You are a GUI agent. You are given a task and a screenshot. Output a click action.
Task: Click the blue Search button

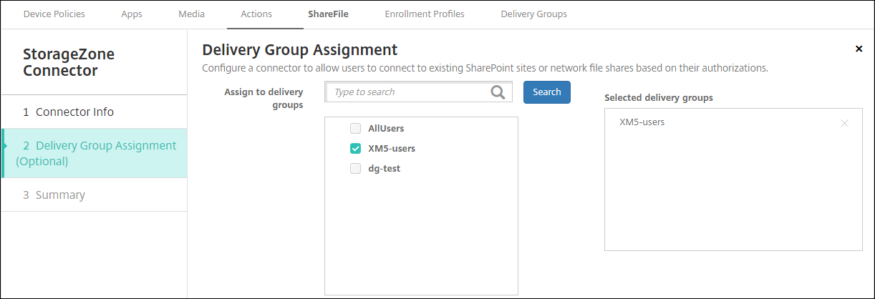tap(547, 92)
